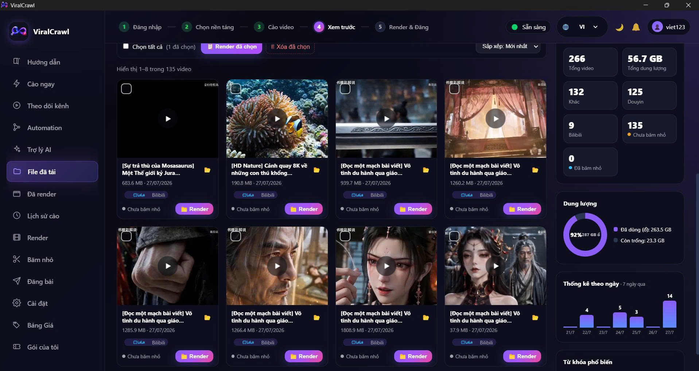
Task: Go to step 1 Đăng nhập
Action: (x=140, y=27)
